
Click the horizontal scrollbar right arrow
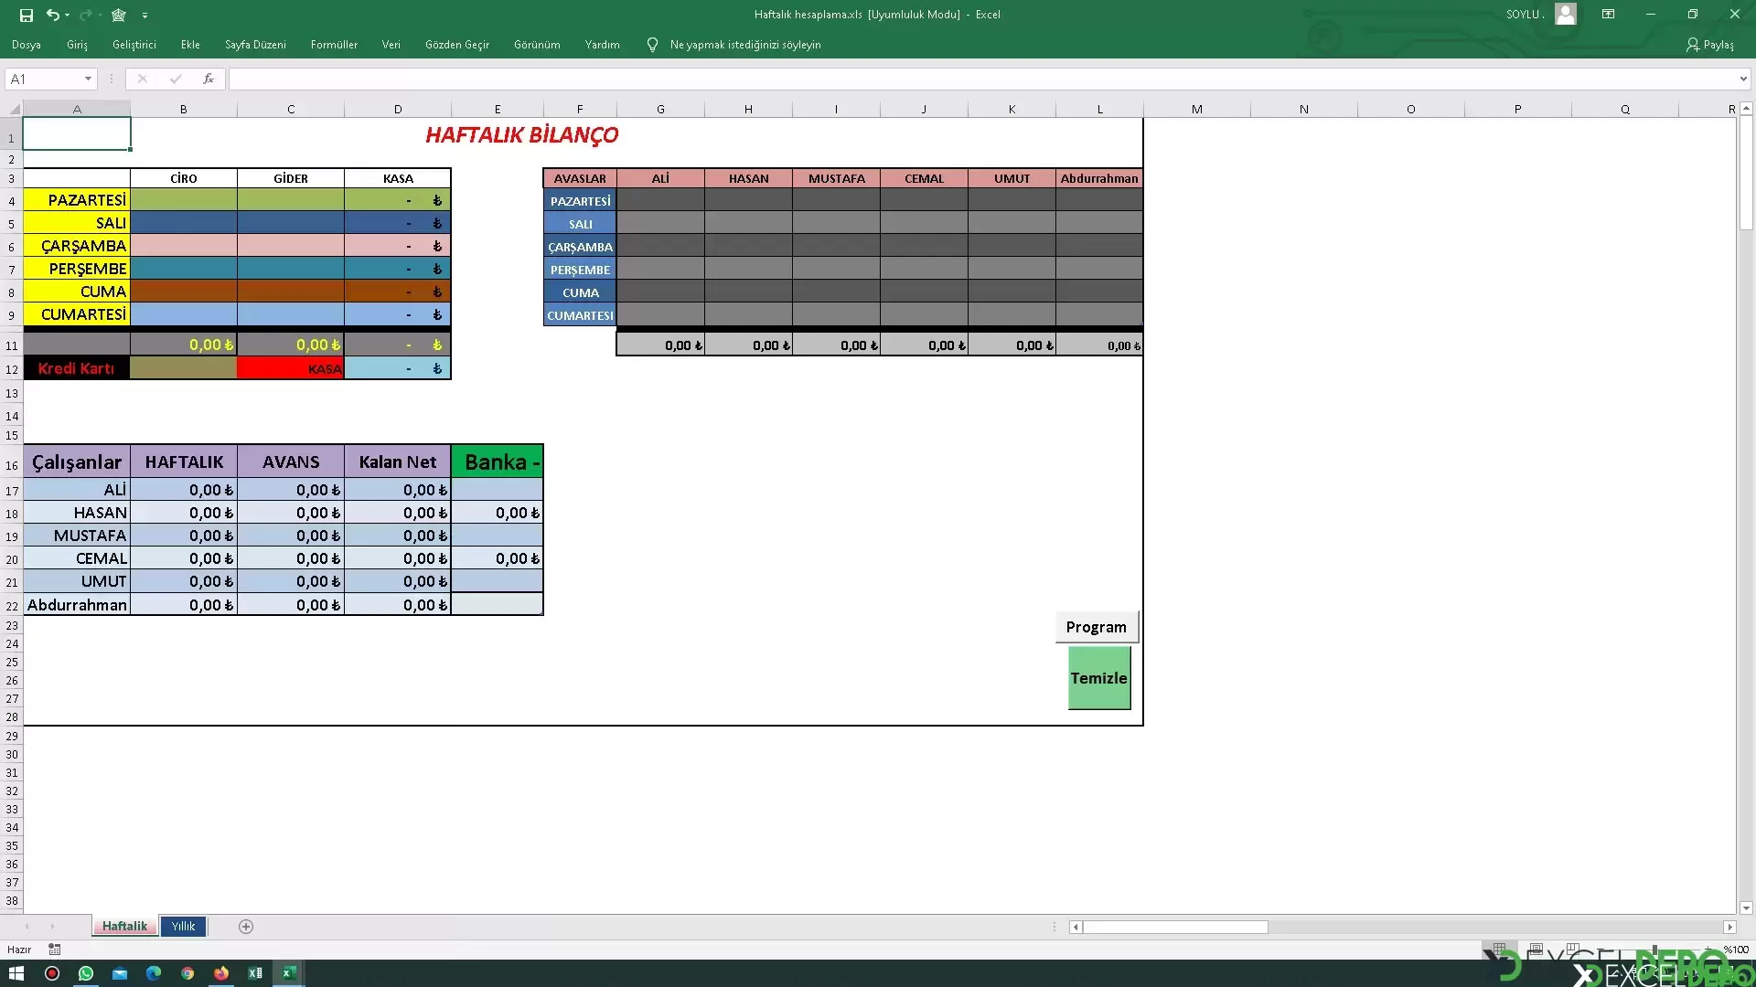pos(1729,927)
